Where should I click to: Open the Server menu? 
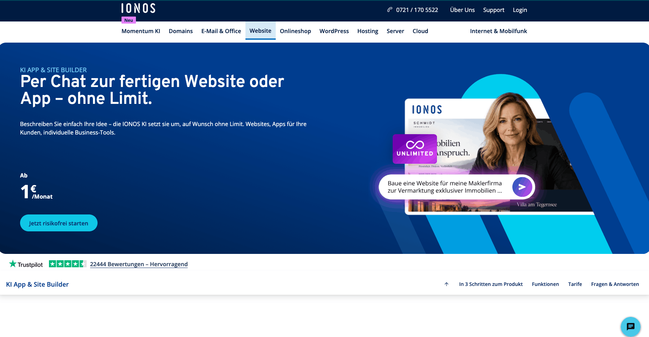(x=395, y=31)
